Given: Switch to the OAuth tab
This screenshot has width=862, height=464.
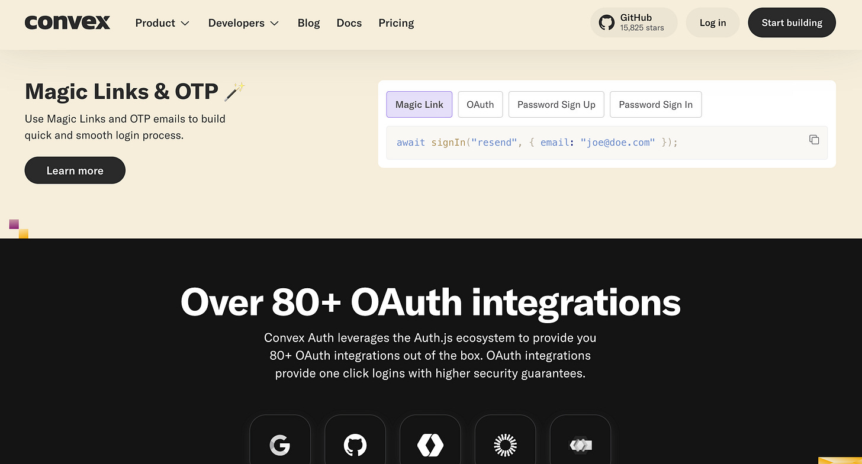Looking at the screenshot, I should coord(480,104).
